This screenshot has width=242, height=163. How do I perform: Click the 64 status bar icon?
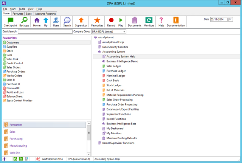tap(38, 159)
